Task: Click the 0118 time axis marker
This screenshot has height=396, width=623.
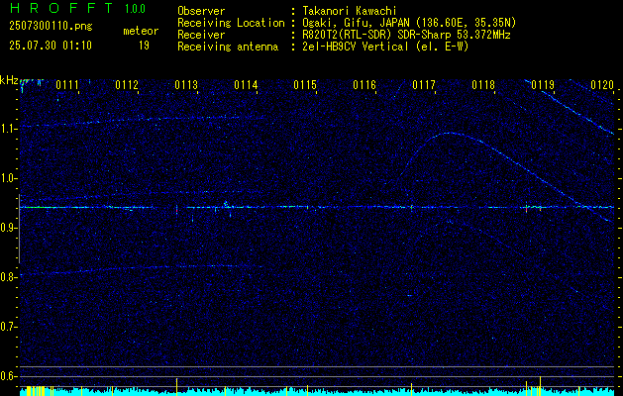Action: 483,85
